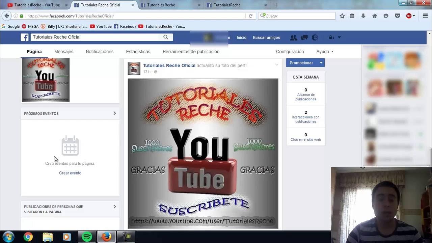Click the magnifying glass search button
The width and height of the screenshot is (432, 243).
165,37
